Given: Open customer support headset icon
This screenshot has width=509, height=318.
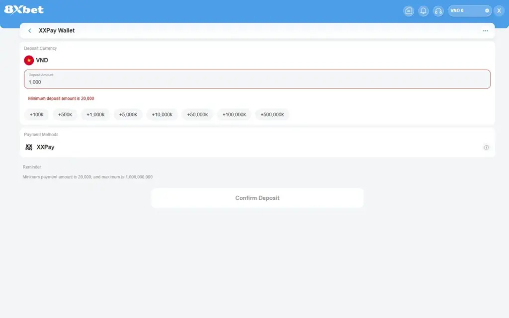Looking at the screenshot, I should pos(438,11).
